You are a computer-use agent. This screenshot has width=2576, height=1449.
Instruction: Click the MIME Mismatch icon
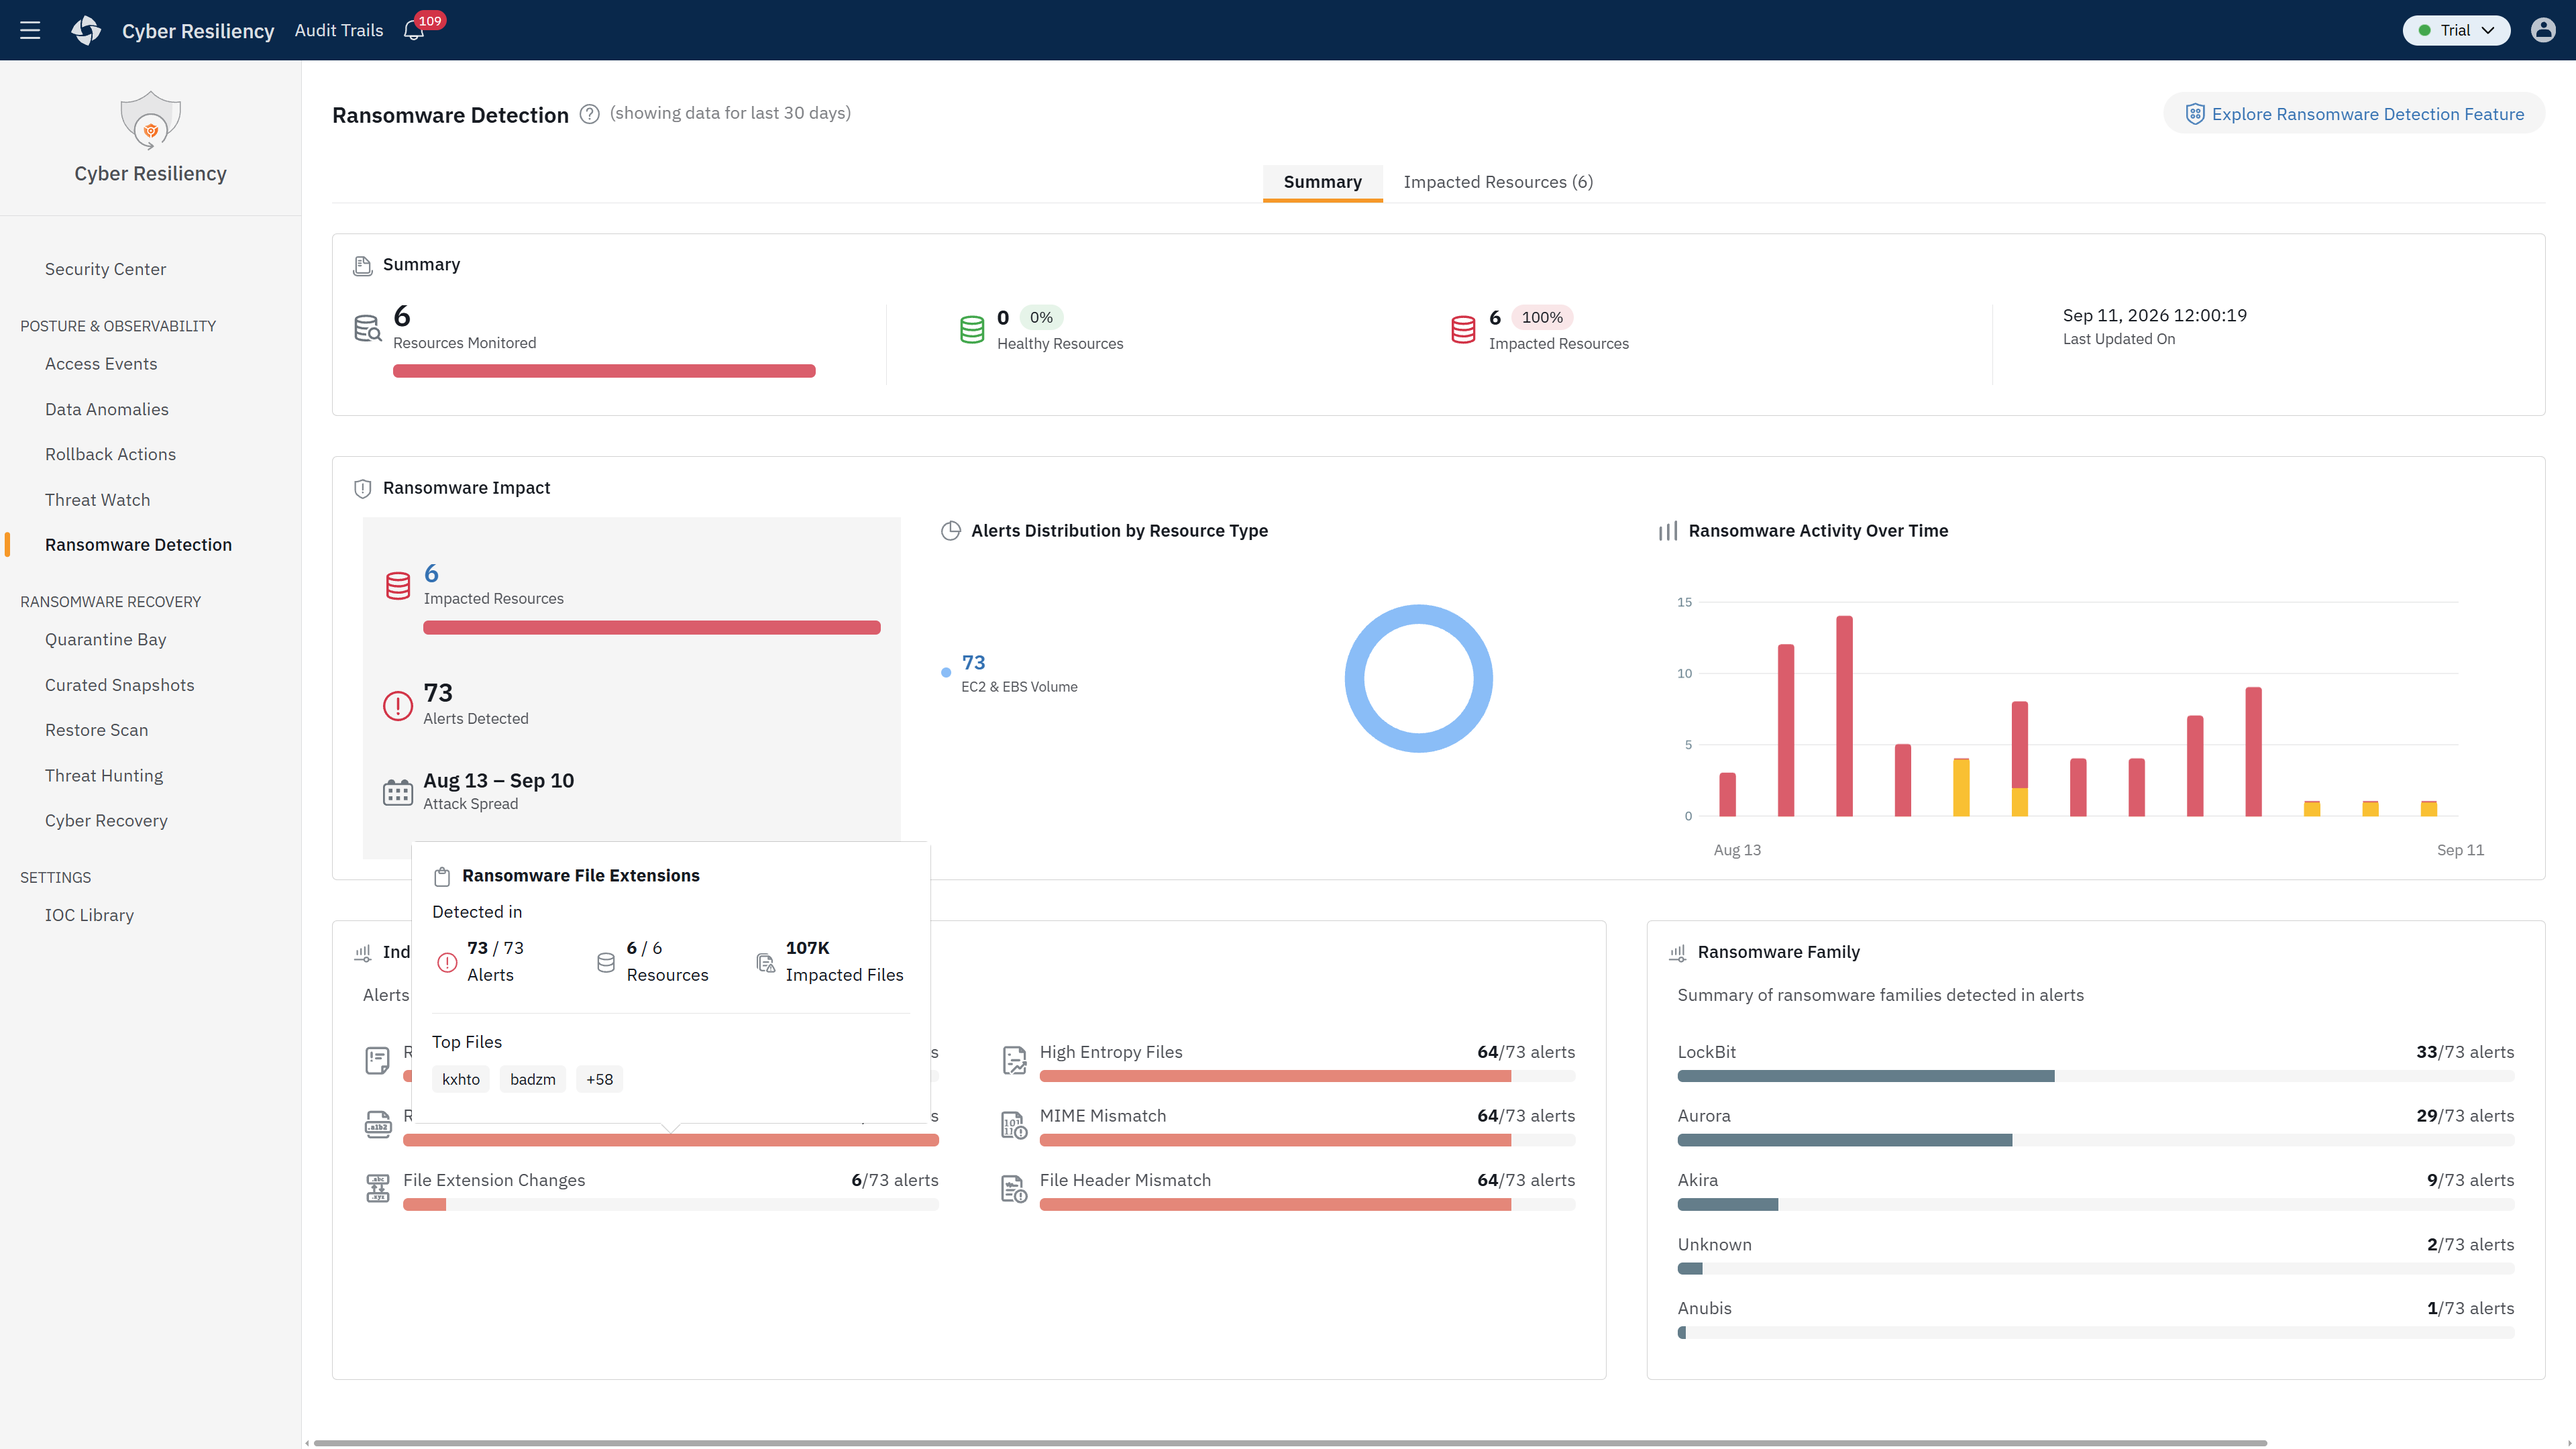point(1014,1125)
